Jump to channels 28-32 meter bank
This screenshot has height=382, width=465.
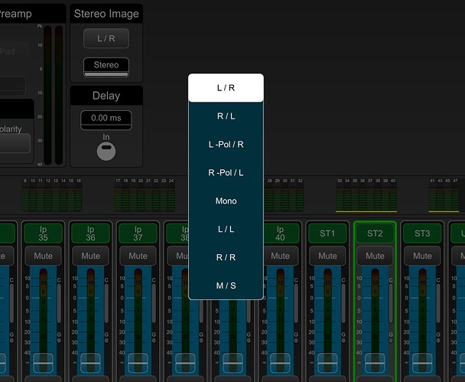point(284,195)
